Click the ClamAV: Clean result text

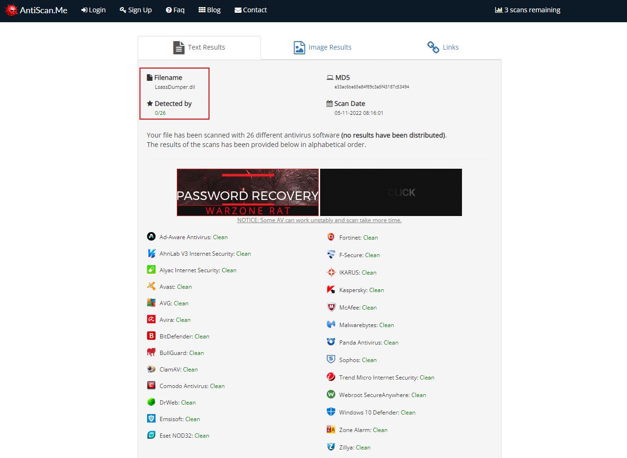coord(179,370)
